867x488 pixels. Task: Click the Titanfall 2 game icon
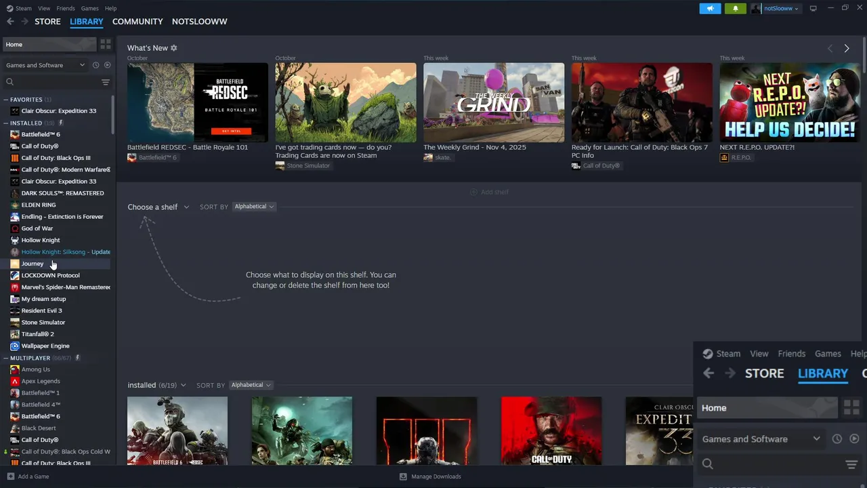point(15,334)
